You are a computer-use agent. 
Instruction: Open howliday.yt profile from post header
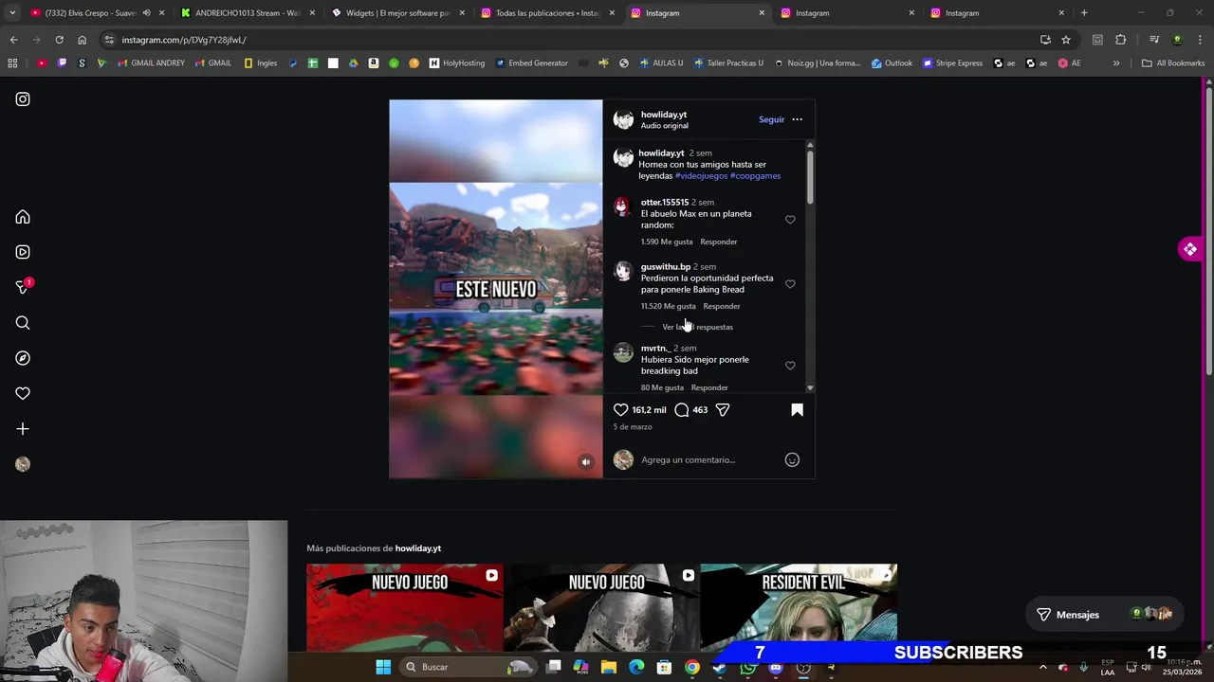tap(663, 115)
